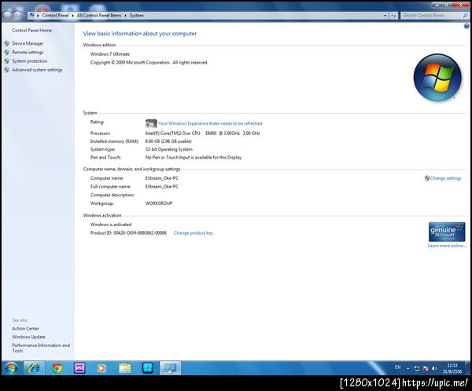Open the address bar history dropdown

[385, 16]
